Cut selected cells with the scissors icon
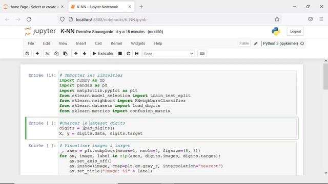 48,54
